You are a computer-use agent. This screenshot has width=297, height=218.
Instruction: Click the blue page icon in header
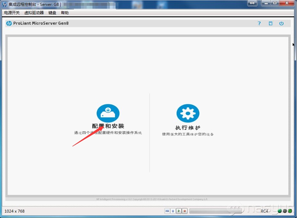coord(270,23)
